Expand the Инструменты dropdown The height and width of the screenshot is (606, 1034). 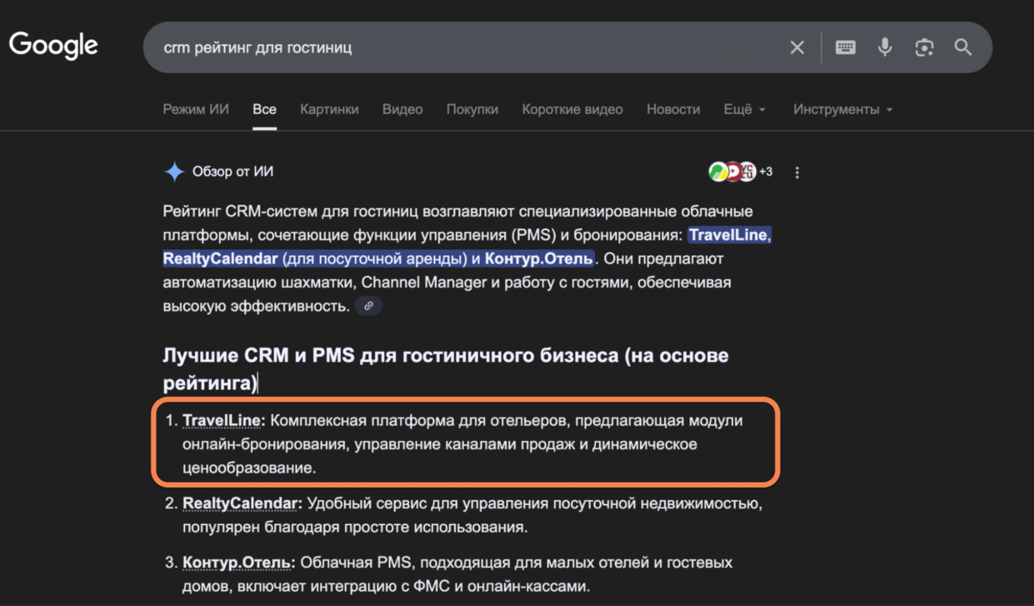click(842, 109)
